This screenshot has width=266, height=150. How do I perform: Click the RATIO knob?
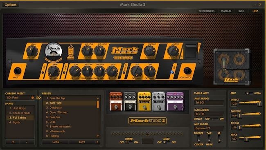point(54,72)
